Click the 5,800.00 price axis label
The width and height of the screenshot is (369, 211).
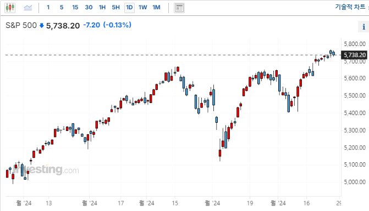(355, 44)
